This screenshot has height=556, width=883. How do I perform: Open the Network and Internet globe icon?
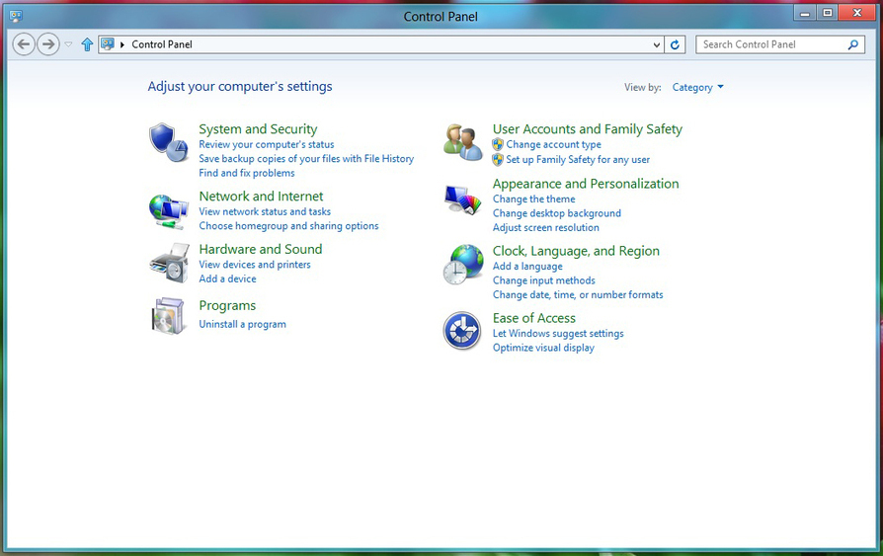(168, 209)
